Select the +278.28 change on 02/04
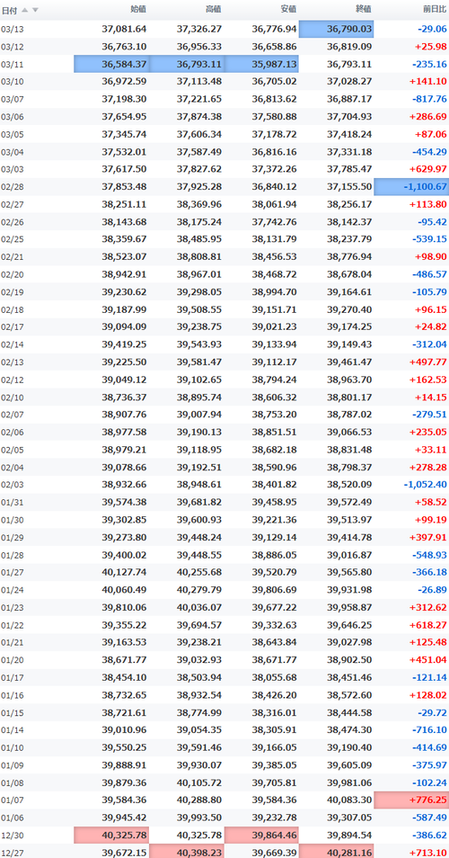This screenshot has width=449, height=858. point(428,467)
